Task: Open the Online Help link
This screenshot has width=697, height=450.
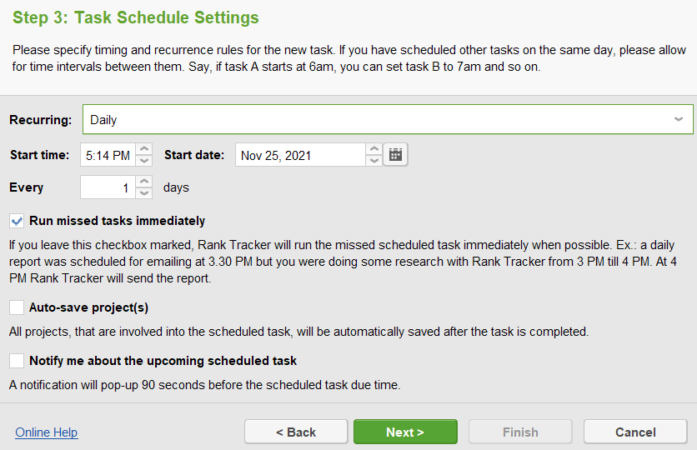Action: click(47, 432)
